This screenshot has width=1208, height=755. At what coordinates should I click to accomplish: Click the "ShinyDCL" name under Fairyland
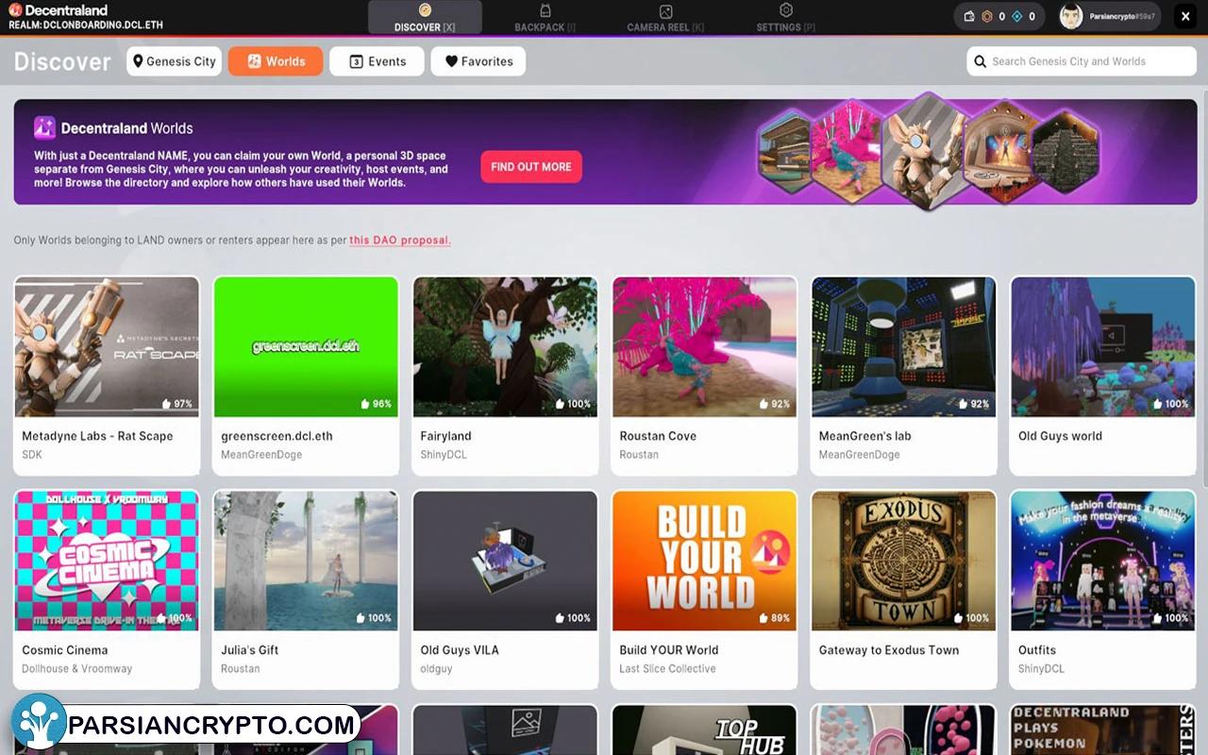[x=444, y=455]
